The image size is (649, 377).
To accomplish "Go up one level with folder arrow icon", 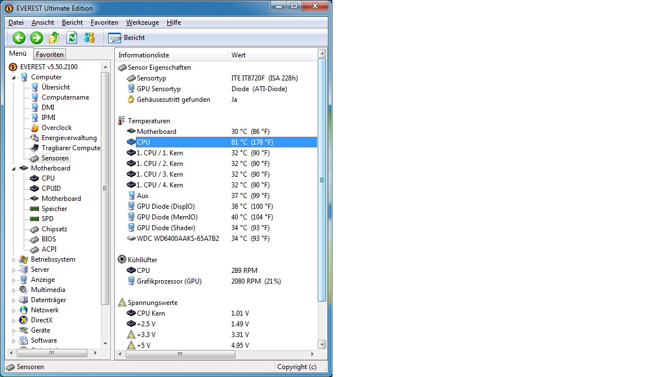I will 54,38.
